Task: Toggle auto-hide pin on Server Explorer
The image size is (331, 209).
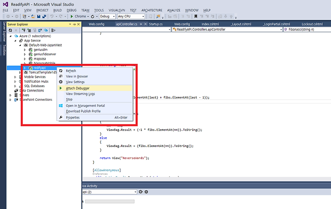Action: (x=74, y=24)
